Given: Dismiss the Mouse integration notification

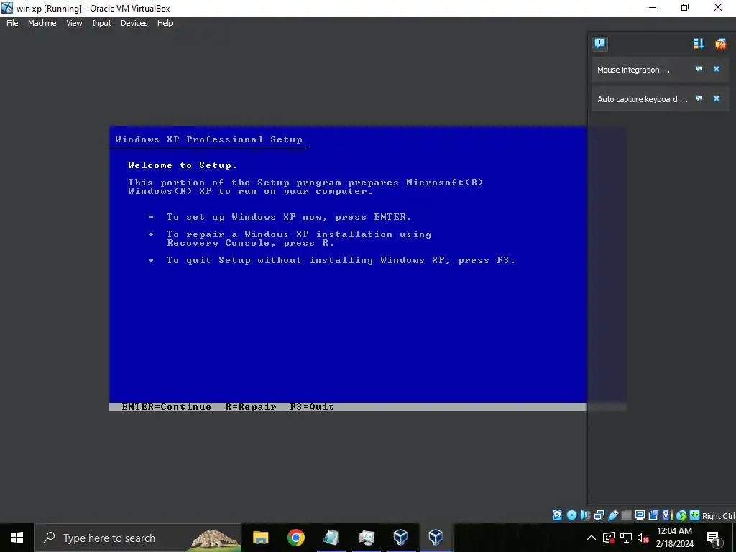Looking at the screenshot, I should [x=717, y=69].
